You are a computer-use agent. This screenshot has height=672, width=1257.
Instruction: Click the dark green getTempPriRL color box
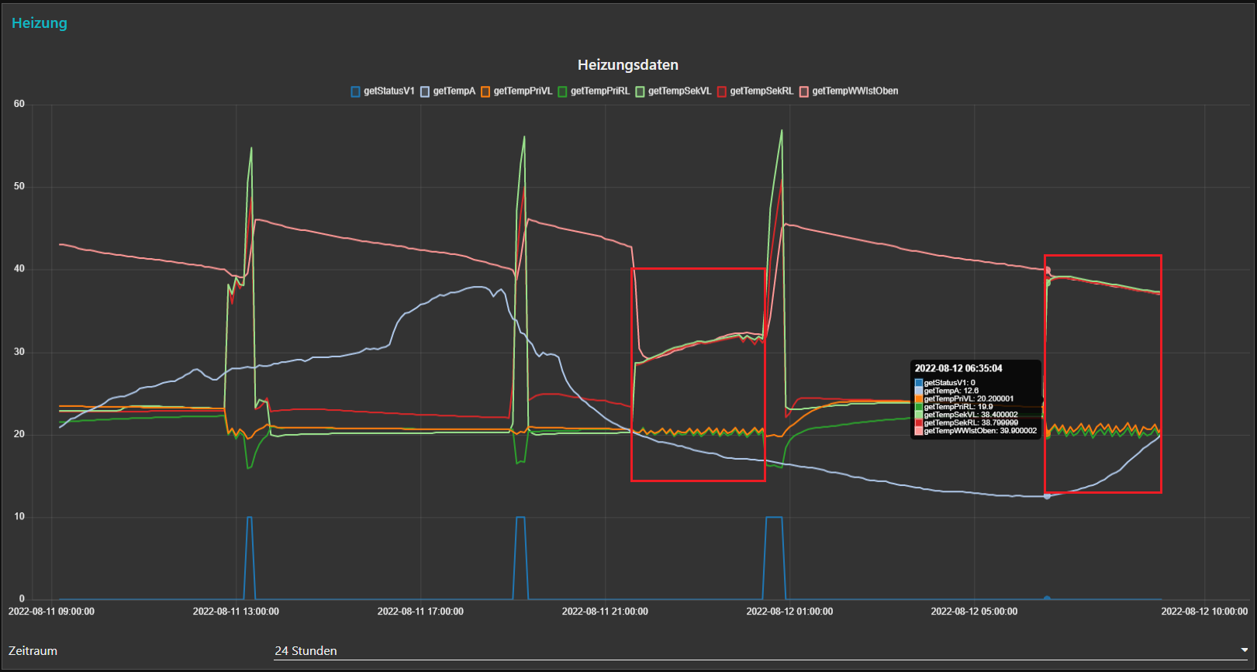[563, 91]
